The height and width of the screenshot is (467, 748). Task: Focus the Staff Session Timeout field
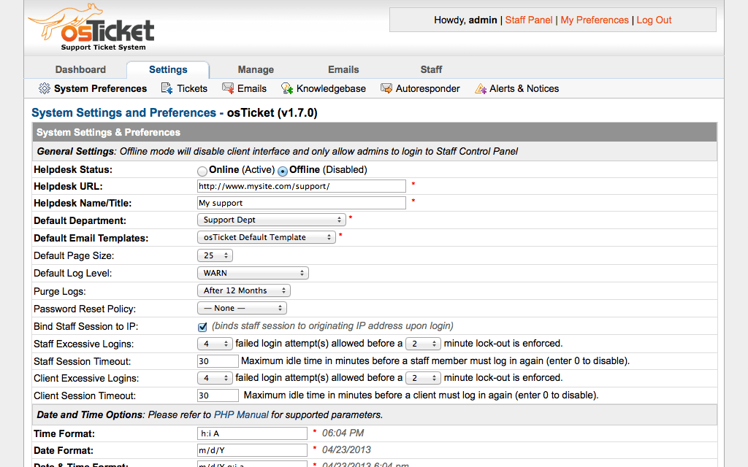click(218, 361)
